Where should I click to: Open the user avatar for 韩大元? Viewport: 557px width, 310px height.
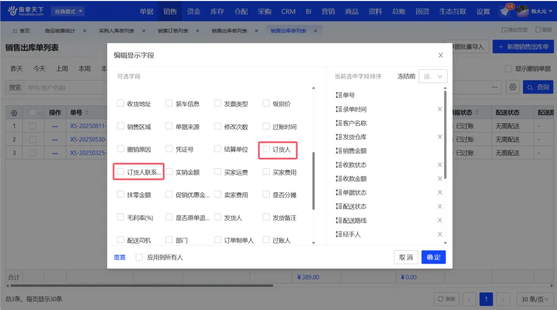[x=522, y=11]
